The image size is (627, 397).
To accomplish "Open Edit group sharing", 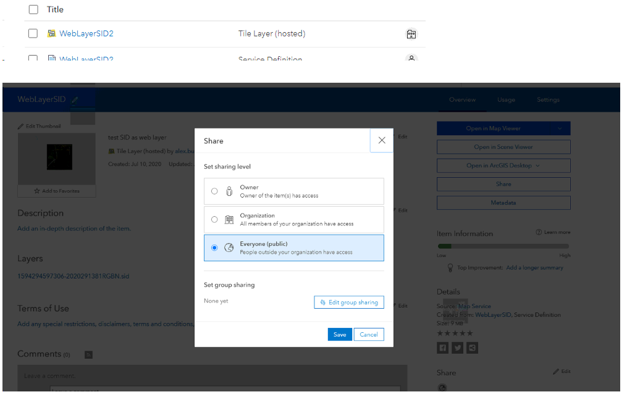I will point(349,303).
